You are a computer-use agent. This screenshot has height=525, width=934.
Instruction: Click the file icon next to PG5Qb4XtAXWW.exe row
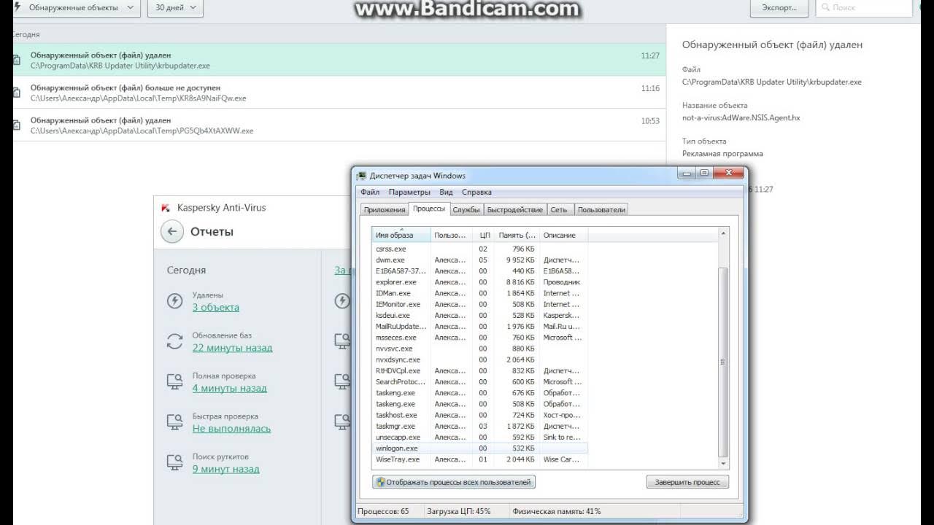(x=16, y=125)
